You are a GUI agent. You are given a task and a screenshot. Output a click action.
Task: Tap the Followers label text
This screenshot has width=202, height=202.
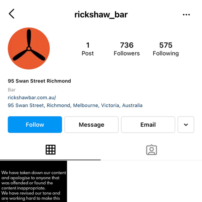127,53
